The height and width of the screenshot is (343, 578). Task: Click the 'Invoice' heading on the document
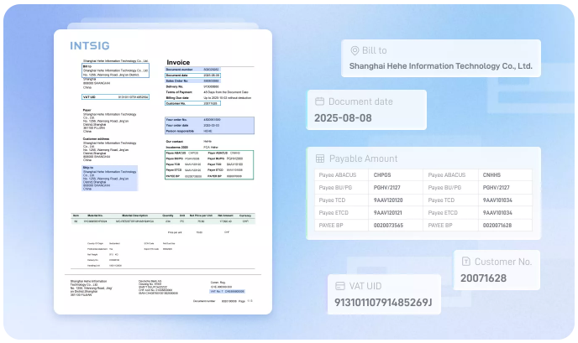(178, 63)
